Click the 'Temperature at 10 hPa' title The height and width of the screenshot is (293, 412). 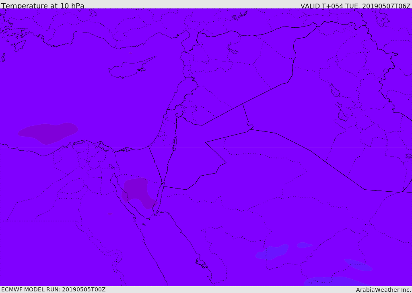43,6
